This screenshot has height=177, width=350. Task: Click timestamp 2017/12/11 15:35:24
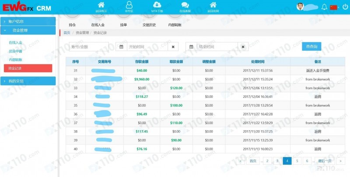[258, 79]
